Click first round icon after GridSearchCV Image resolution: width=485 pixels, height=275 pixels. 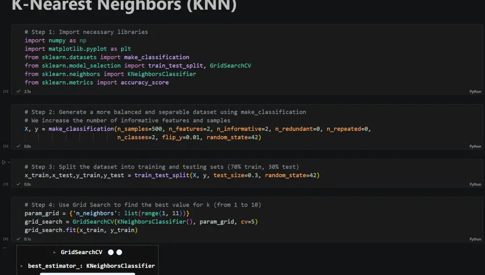(111, 252)
